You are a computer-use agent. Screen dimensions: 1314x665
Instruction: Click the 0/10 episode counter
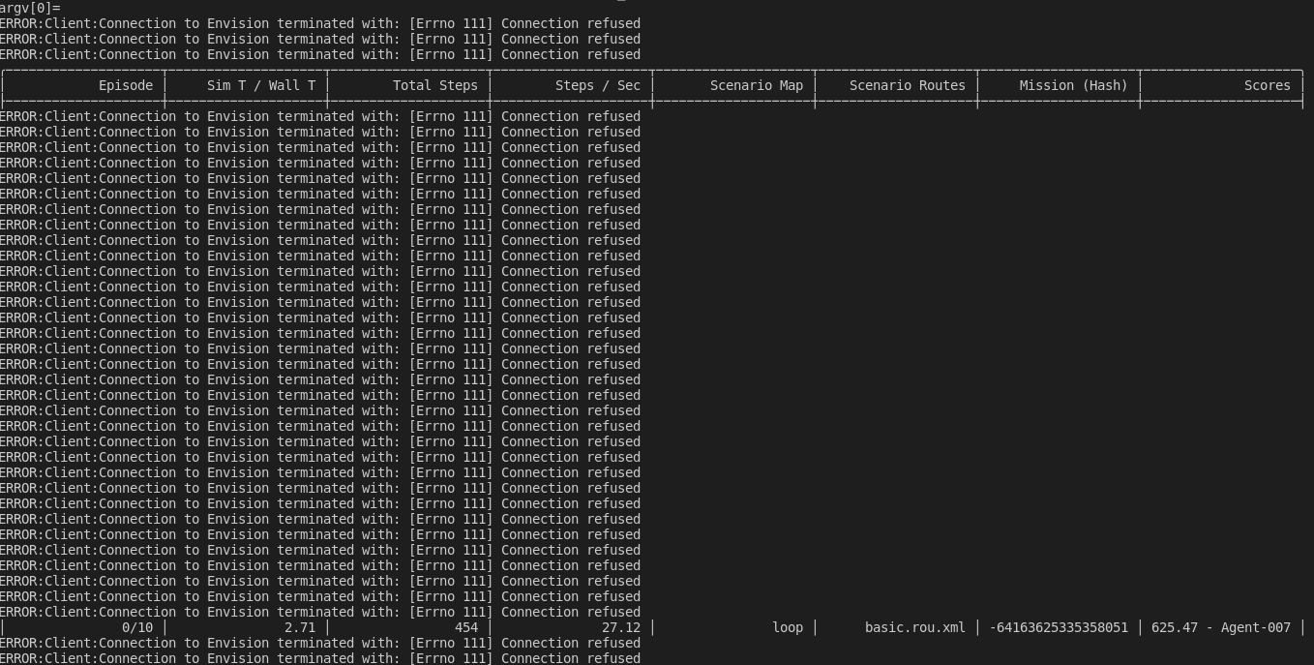tap(136, 627)
